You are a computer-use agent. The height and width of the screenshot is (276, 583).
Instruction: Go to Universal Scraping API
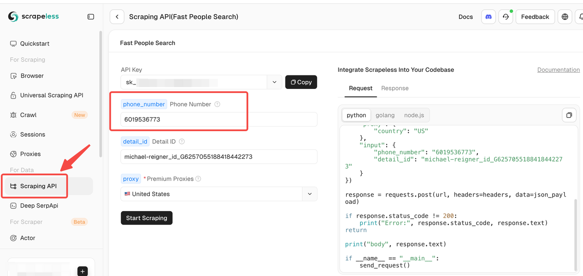51,95
